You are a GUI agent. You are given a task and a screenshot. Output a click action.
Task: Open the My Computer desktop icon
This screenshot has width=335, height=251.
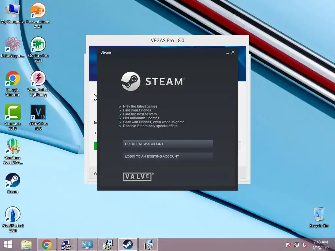point(13,14)
